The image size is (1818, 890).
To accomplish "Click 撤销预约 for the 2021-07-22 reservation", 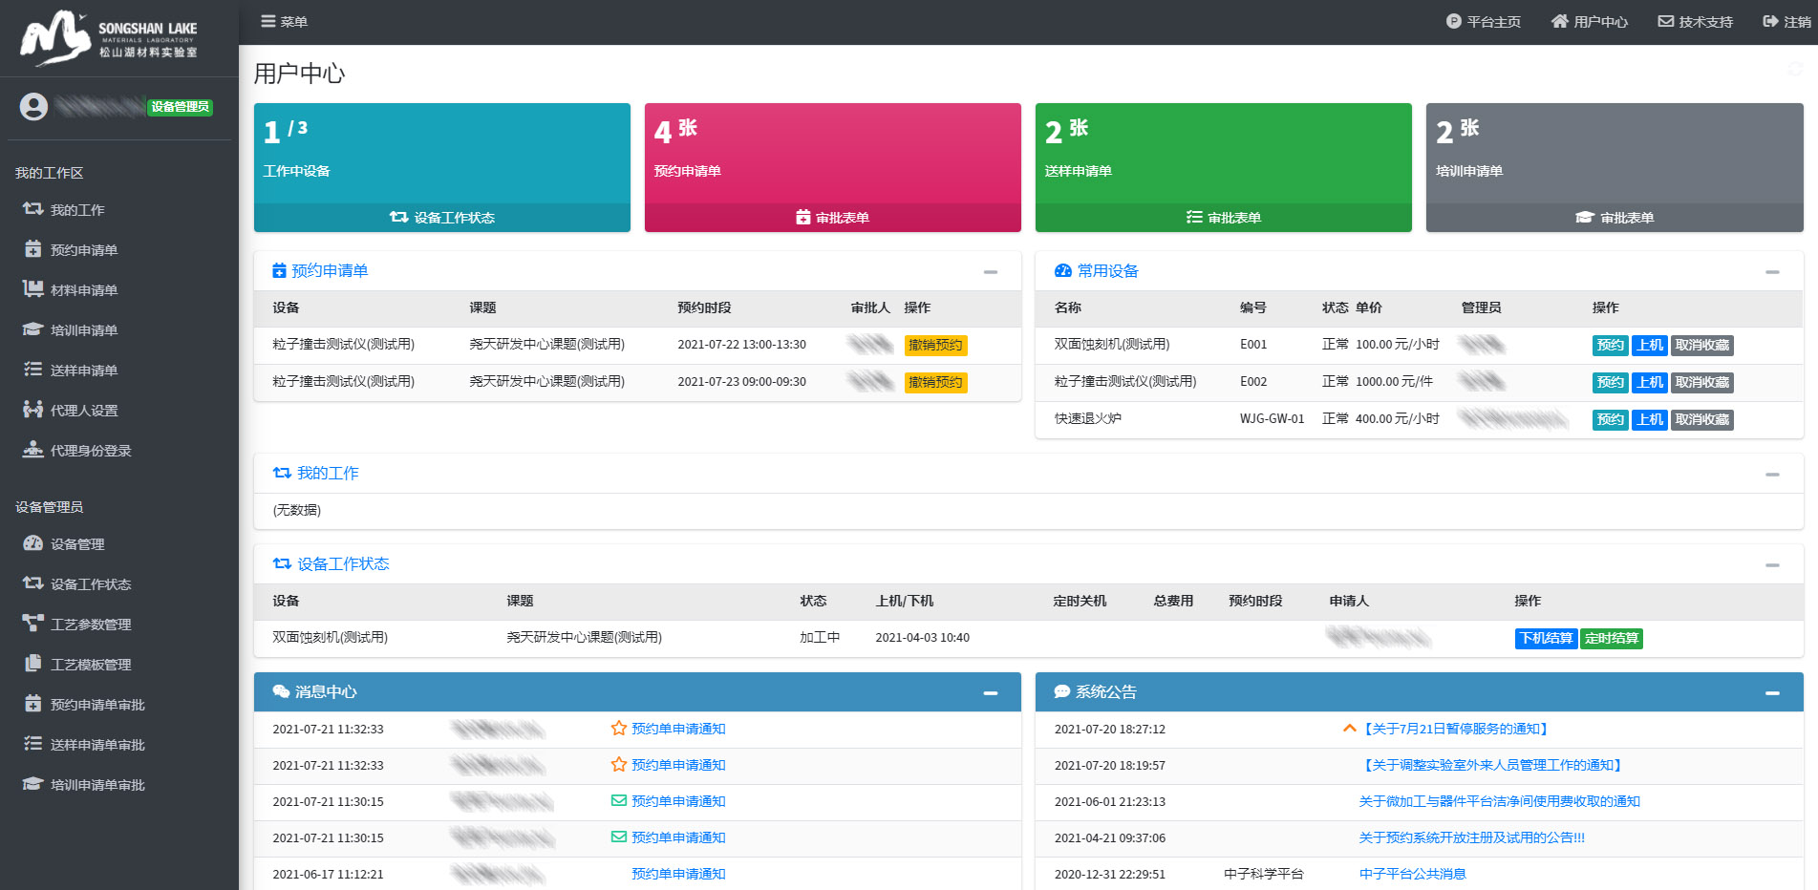I will click(935, 345).
